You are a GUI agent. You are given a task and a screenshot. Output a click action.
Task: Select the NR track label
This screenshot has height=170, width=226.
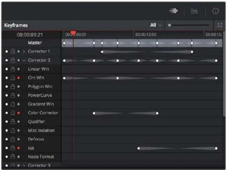tap(31, 148)
